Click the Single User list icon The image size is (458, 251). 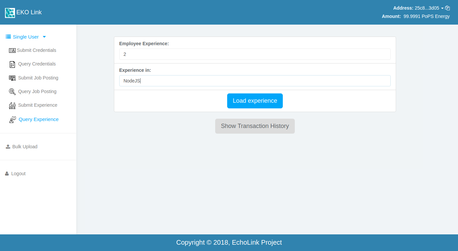pyautogui.click(x=8, y=37)
